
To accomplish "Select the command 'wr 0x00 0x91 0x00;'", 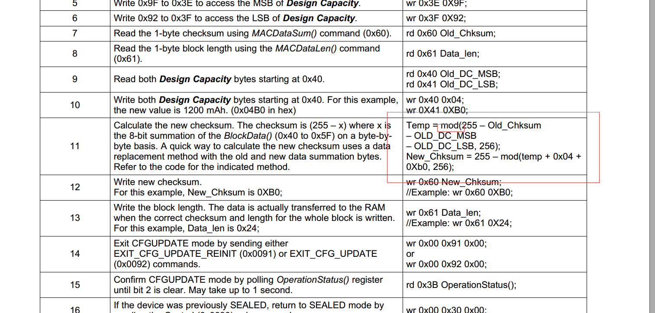I will point(447,243).
